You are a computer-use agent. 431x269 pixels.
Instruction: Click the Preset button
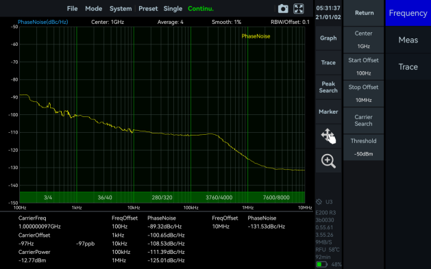click(148, 9)
